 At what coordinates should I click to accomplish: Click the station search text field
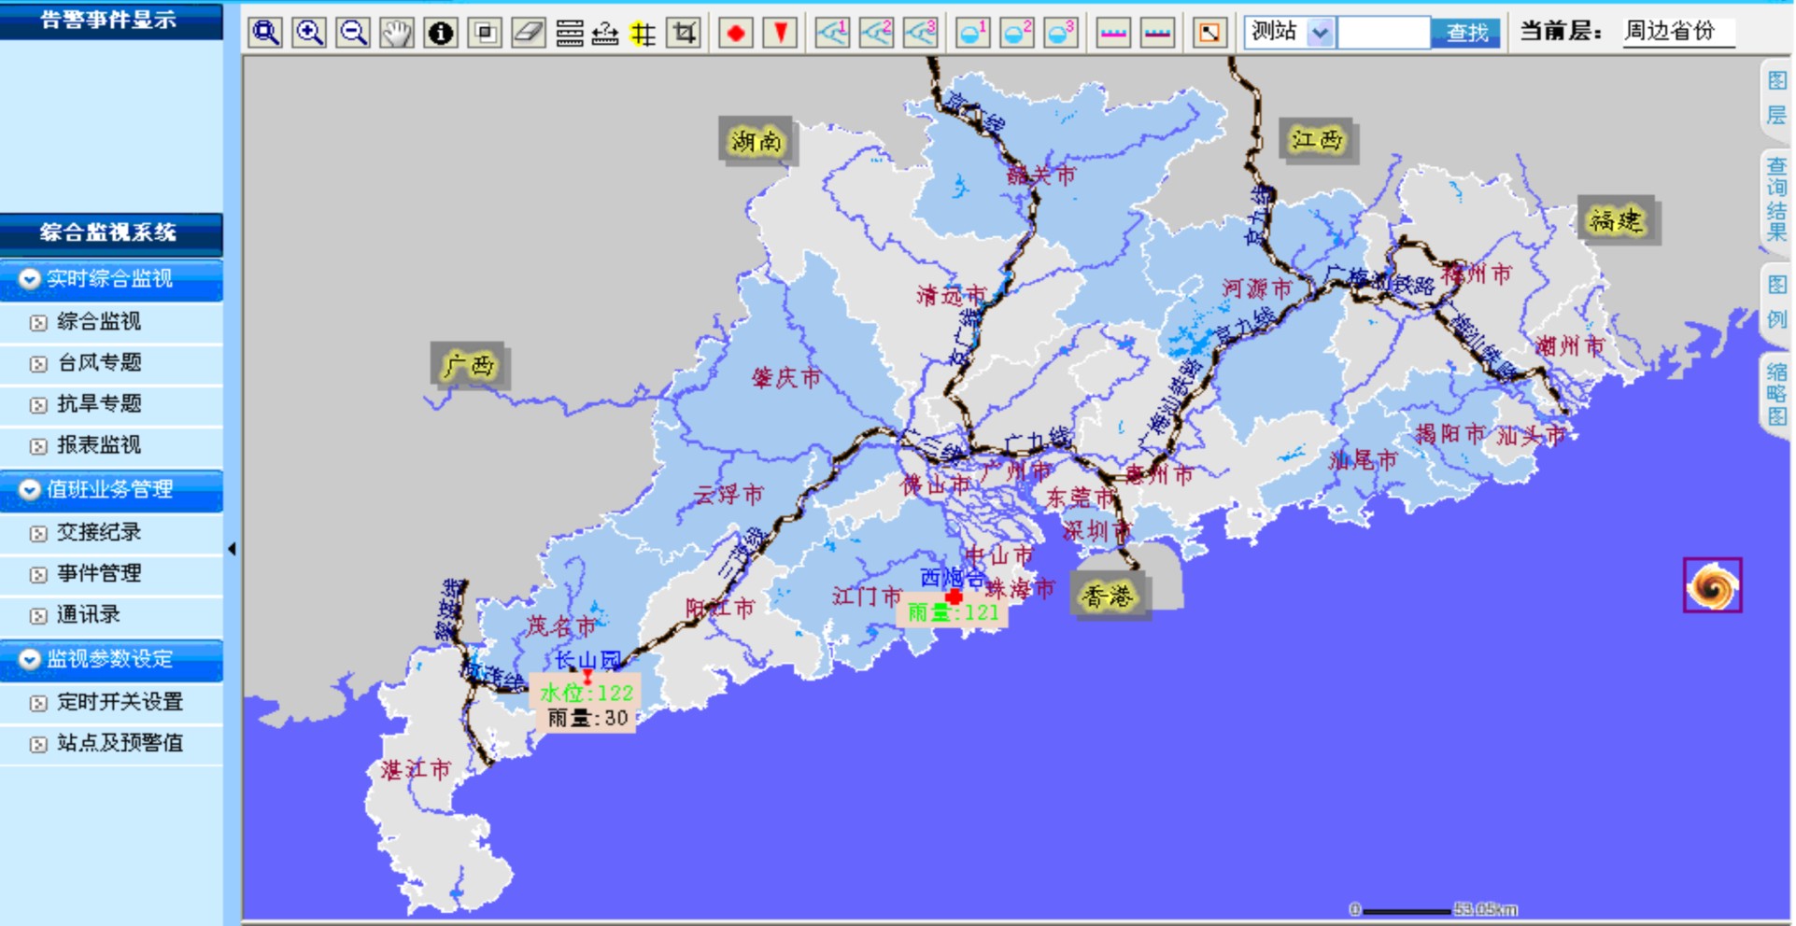1383,33
